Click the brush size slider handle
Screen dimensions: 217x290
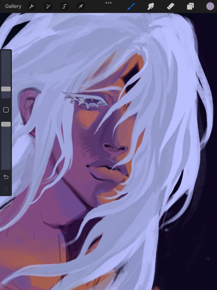[6, 89]
